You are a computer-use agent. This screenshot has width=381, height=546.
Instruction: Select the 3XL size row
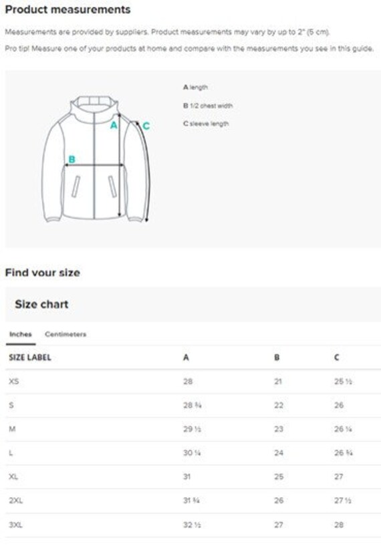(x=193, y=525)
